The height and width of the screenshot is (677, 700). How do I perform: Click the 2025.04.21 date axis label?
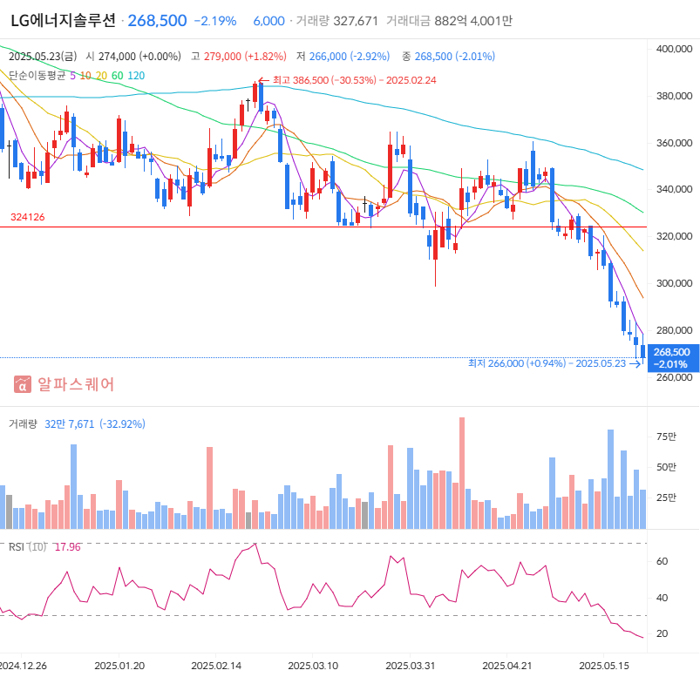click(507, 666)
